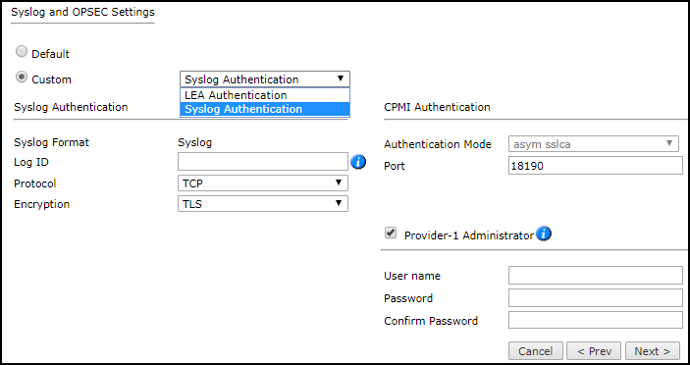This screenshot has width=690, height=365.
Task: Toggle the Provider-1 Administrator checkbox
Action: click(x=391, y=234)
